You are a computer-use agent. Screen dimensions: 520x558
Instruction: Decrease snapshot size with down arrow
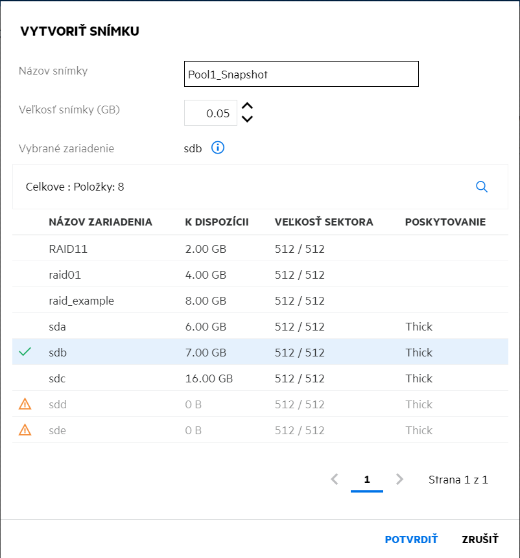pyautogui.click(x=247, y=119)
